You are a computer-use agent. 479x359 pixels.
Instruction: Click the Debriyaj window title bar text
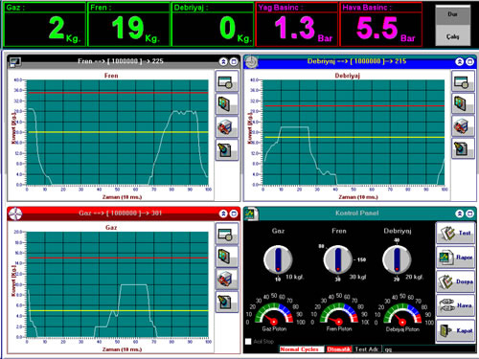coord(356,61)
